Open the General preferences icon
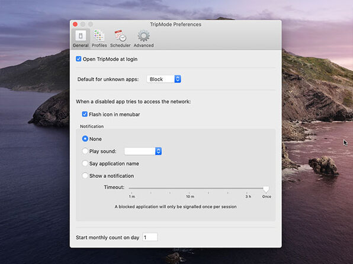 81,36
